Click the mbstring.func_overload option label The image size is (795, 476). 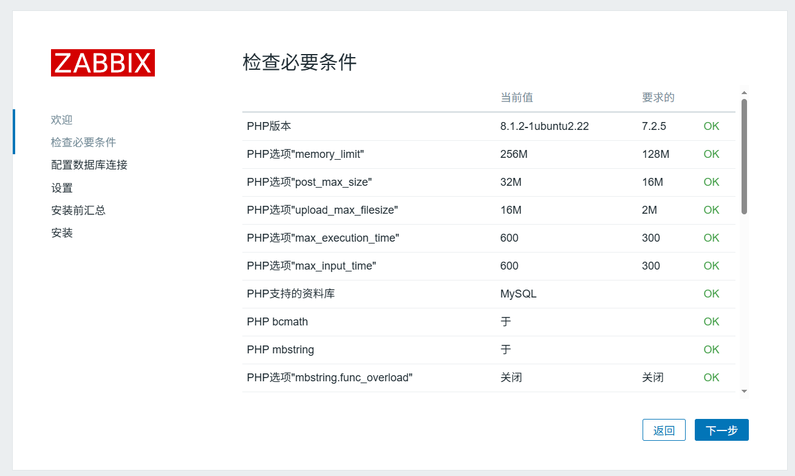click(330, 378)
